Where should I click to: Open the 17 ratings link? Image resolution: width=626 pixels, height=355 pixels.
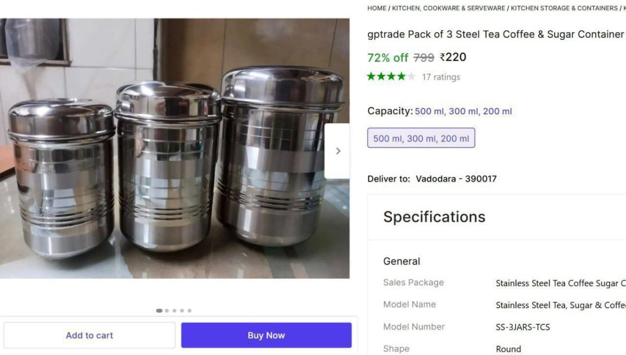pos(441,77)
